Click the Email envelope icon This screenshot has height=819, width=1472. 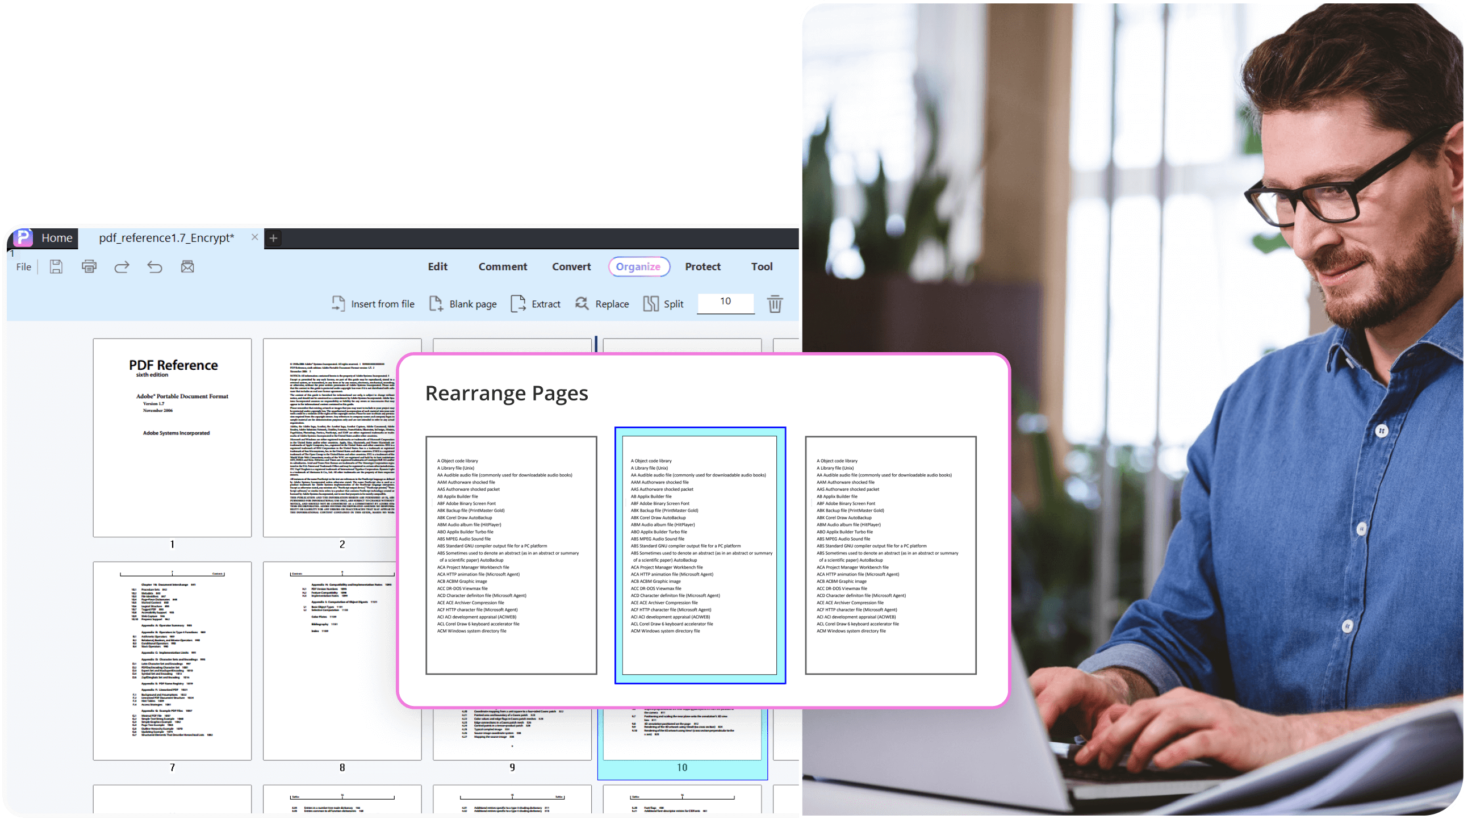187,267
